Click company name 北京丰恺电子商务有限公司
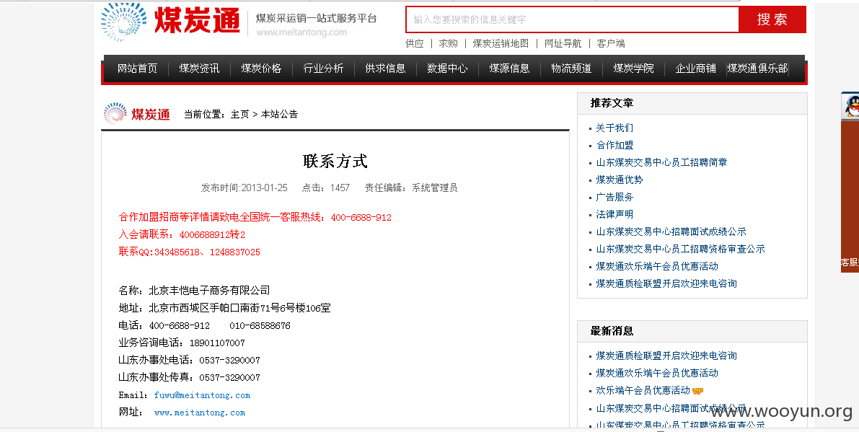859x432 pixels. coord(209,290)
